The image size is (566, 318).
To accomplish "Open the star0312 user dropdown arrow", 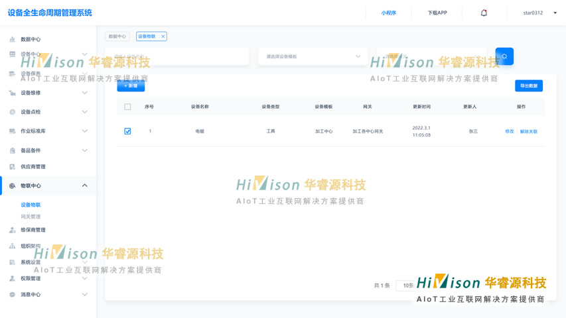I will pyautogui.click(x=555, y=13).
